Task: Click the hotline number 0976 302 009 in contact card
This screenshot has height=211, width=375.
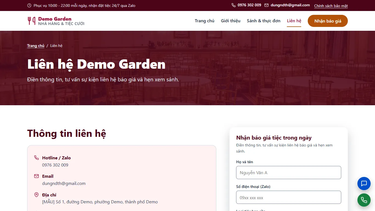Action: pyautogui.click(x=55, y=165)
